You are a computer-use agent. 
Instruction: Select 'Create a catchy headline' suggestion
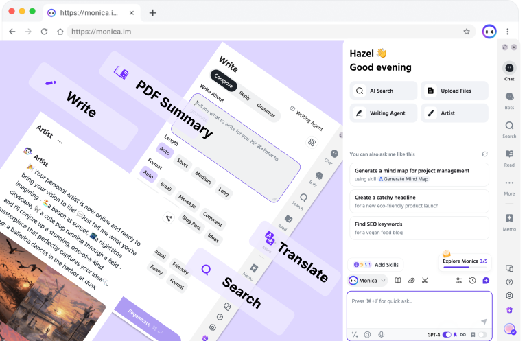coord(419,201)
